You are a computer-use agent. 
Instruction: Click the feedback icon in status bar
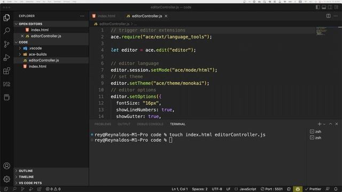point(328,189)
